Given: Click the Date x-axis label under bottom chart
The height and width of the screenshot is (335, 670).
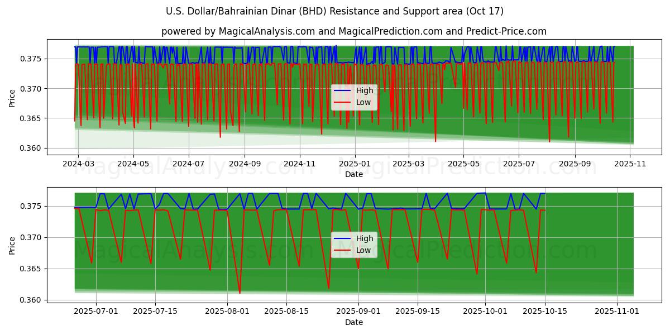Looking at the screenshot, I should point(353,322).
